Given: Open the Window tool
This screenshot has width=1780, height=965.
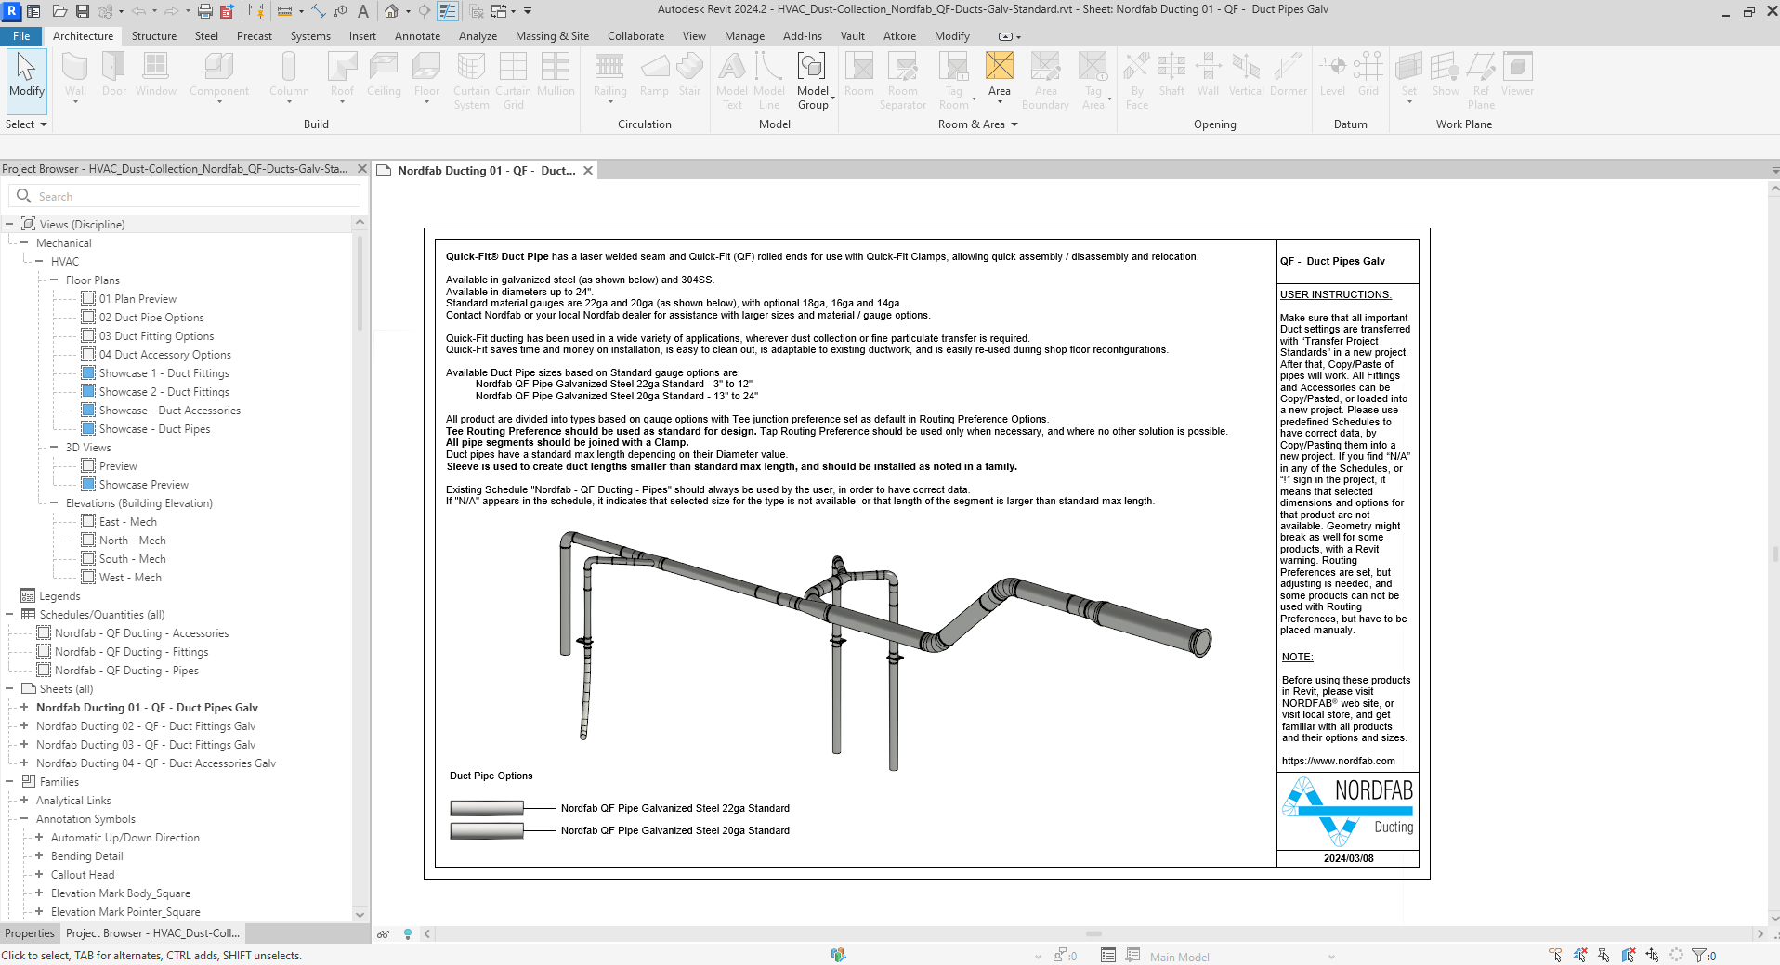Looking at the screenshot, I should (155, 74).
